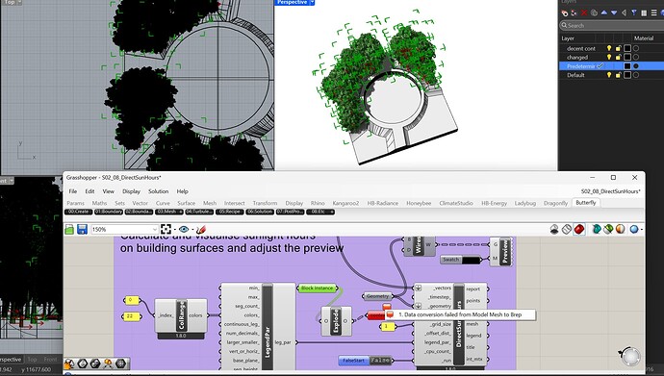Expand the named views eye dropdown

(192, 230)
